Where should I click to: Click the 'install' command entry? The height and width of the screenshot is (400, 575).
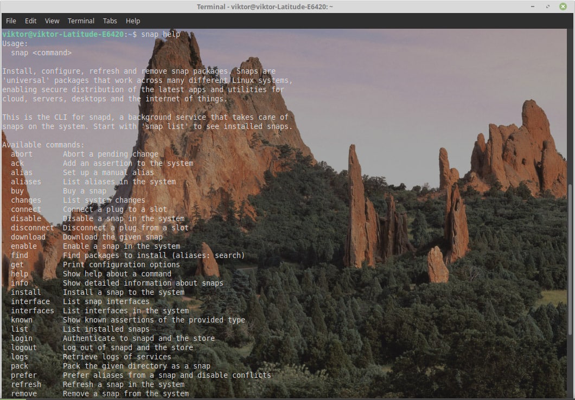(x=25, y=292)
